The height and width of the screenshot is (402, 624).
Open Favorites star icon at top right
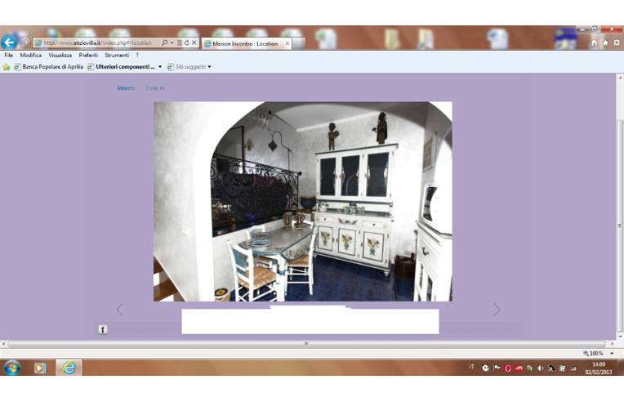[x=605, y=42]
